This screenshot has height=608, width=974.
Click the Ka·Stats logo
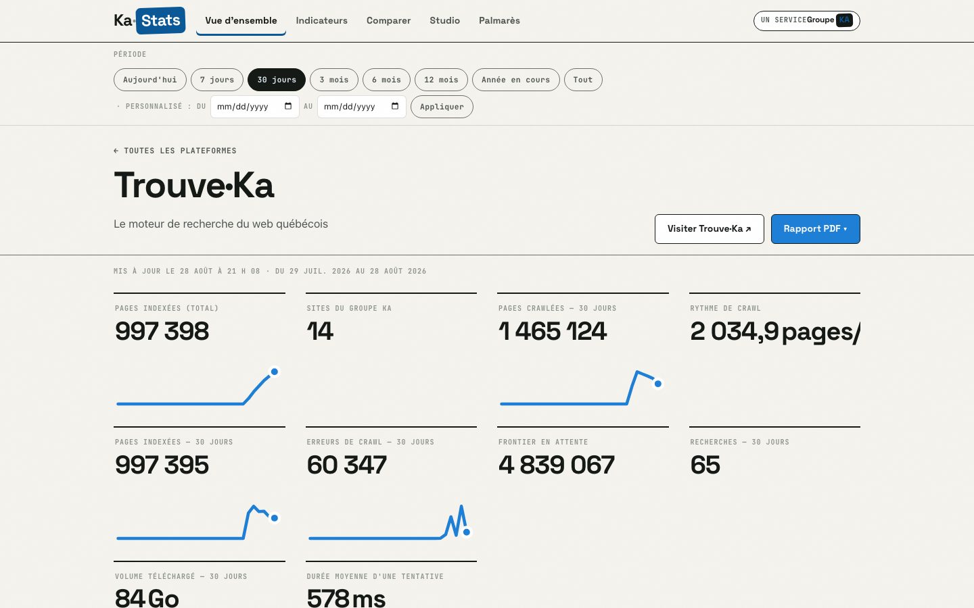click(149, 20)
